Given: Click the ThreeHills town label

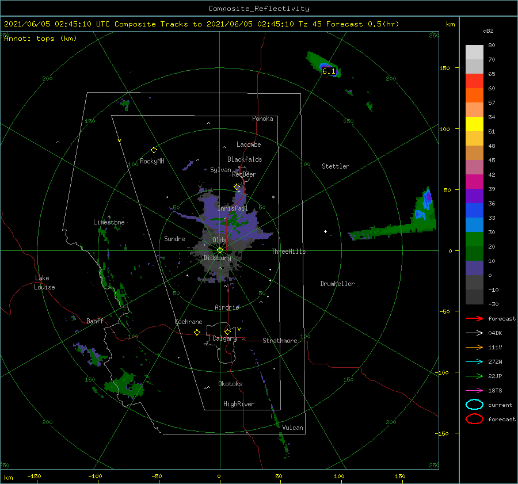Looking at the screenshot, I should (x=289, y=251).
